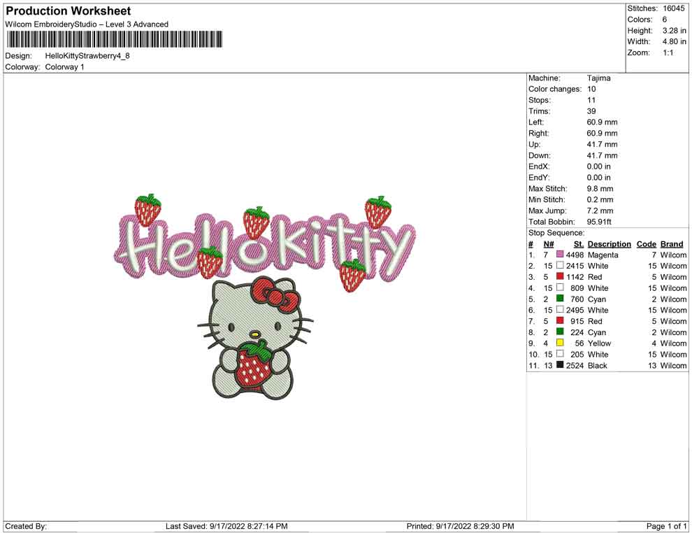This screenshot has height=533, width=692.
Task: Click the white swatch in stop row 10
Action: [x=560, y=354]
